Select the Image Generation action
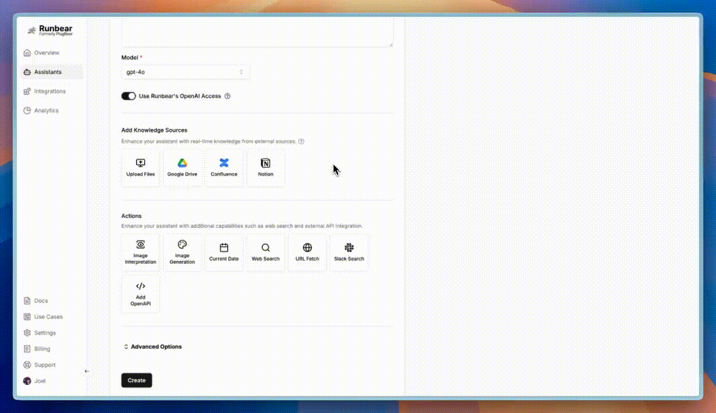 [x=182, y=252]
